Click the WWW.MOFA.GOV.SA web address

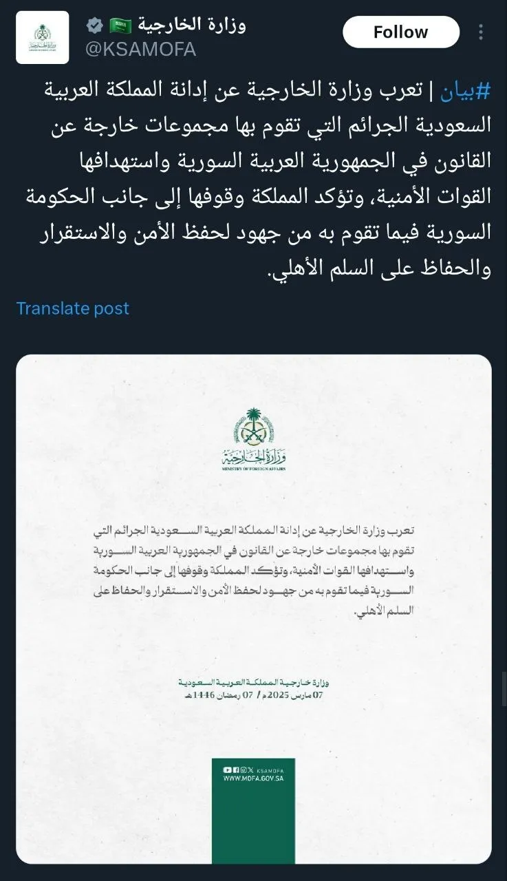pos(253,778)
